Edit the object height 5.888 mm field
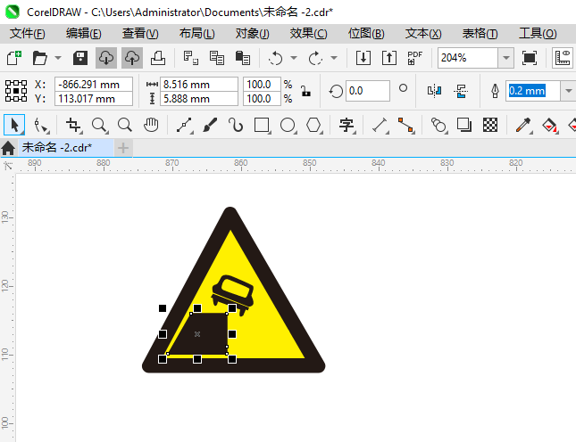The image size is (576, 442). coord(199,99)
